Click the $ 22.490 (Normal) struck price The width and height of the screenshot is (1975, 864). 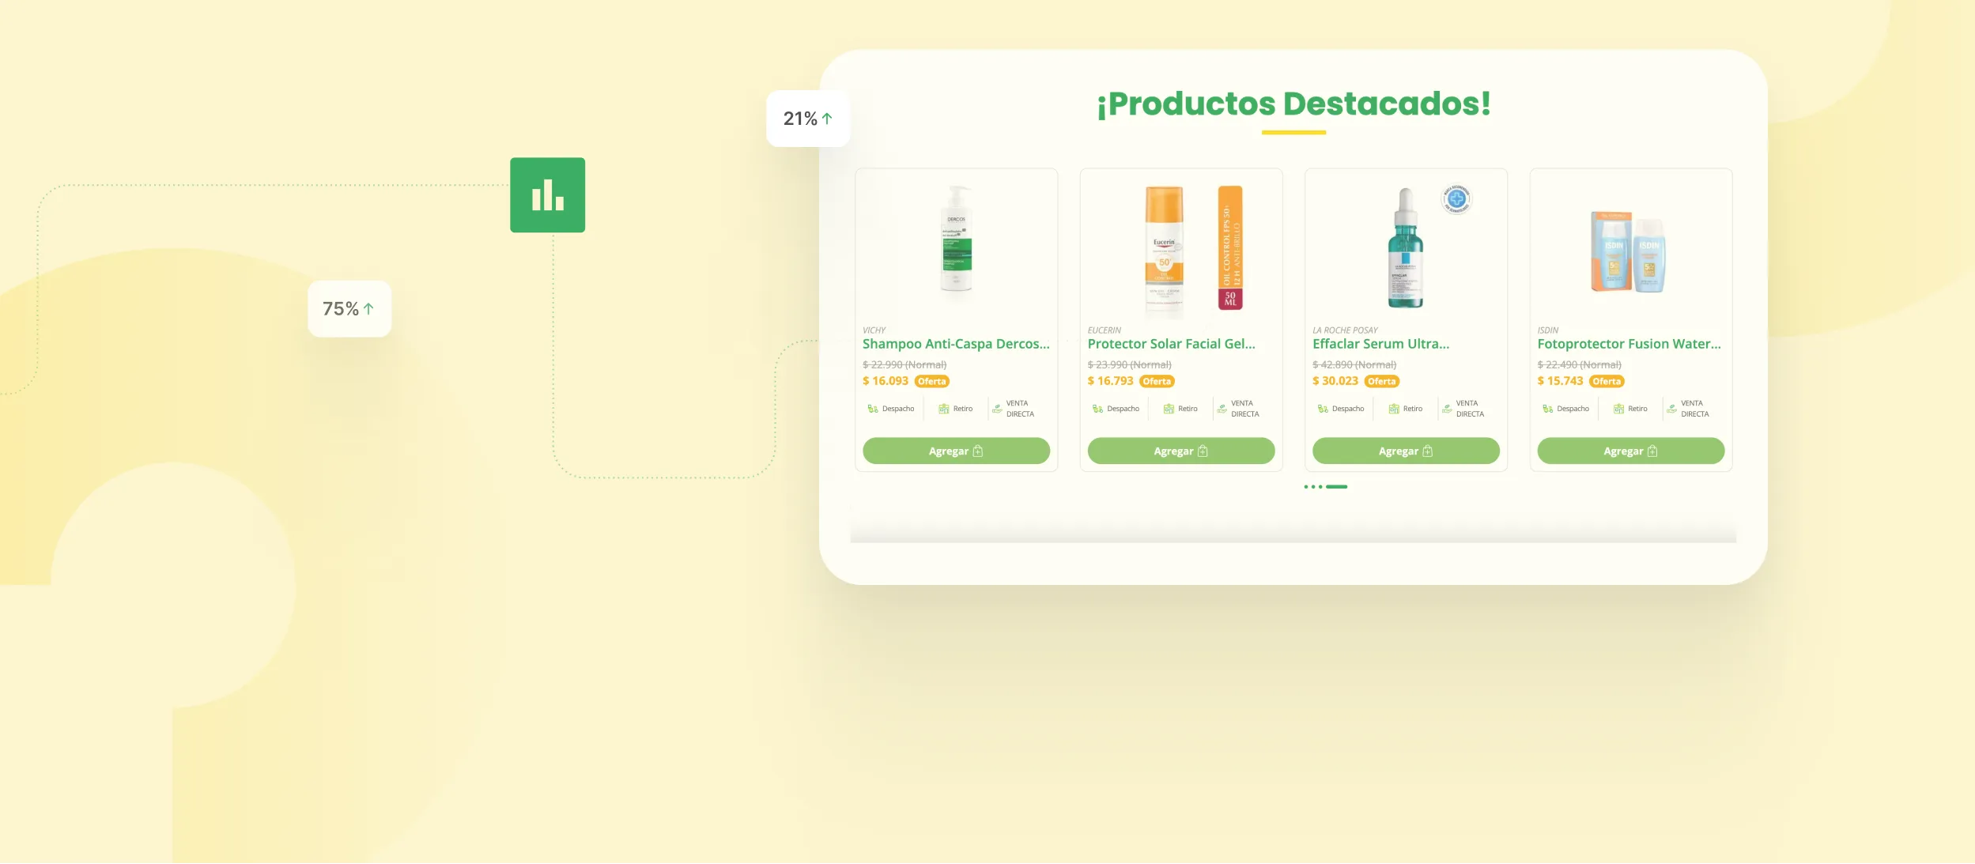coord(1579,364)
